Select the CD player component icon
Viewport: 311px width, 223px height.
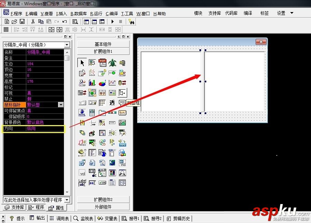(102, 143)
